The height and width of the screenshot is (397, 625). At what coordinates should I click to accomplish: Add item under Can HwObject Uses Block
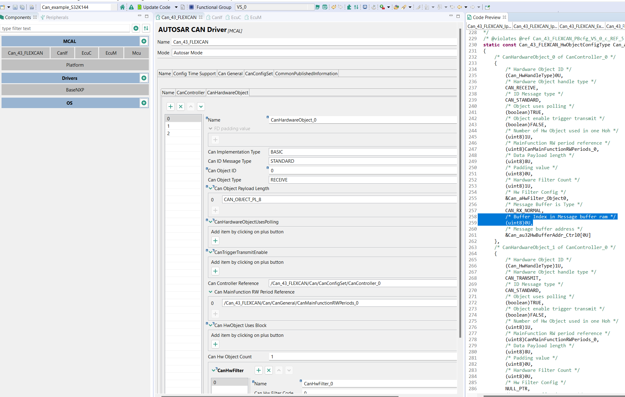(215, 344)
